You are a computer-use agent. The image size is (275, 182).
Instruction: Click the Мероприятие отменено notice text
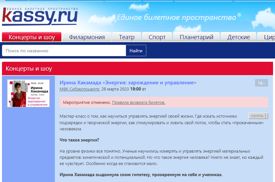[85, 102]
